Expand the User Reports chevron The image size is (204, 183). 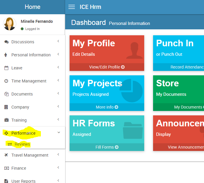pyautogui.click(x=58, y=181)
